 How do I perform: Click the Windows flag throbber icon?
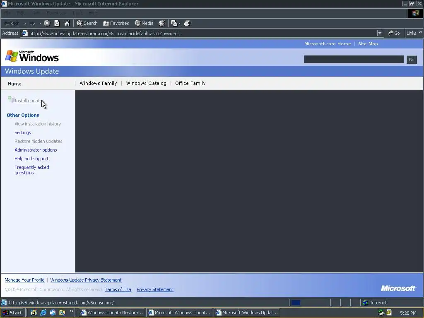point(415,13)
